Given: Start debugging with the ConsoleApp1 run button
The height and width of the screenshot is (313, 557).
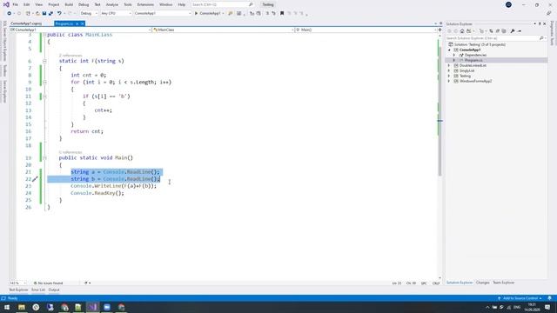Looking at the screenshot, I should pos(208,13).
